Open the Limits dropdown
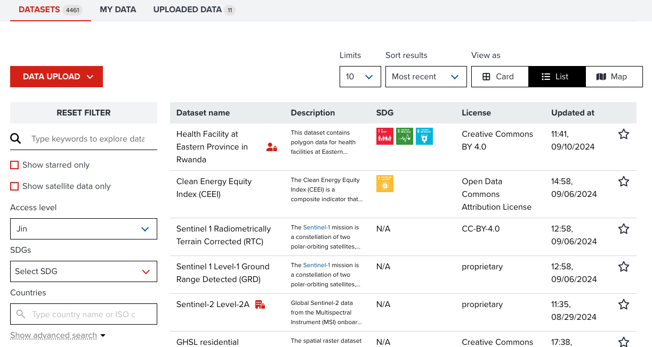The height and width of the screenshot is (347, 652). (x=360, y=76)
